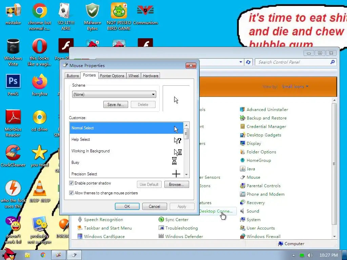
Task: Switch to the Pointer Options tab
Action: (x=112, y=75)
